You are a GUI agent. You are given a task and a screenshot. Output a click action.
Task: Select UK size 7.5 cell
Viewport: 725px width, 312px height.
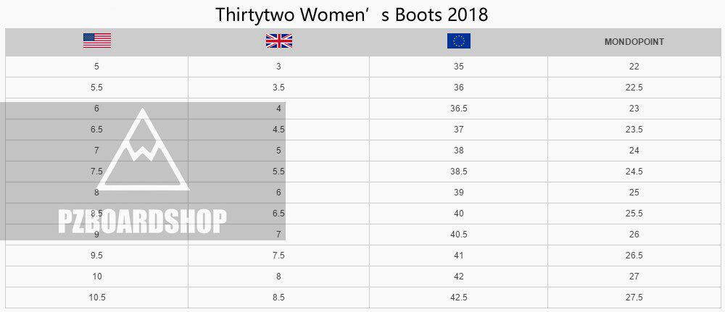(x=278, y=256)
